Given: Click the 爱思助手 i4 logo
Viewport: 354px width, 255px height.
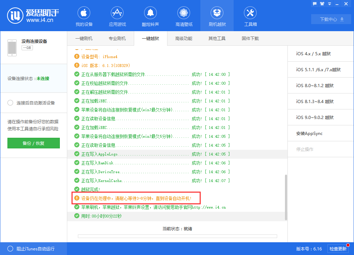Looking at the screenshot, I should click(33, 15).
